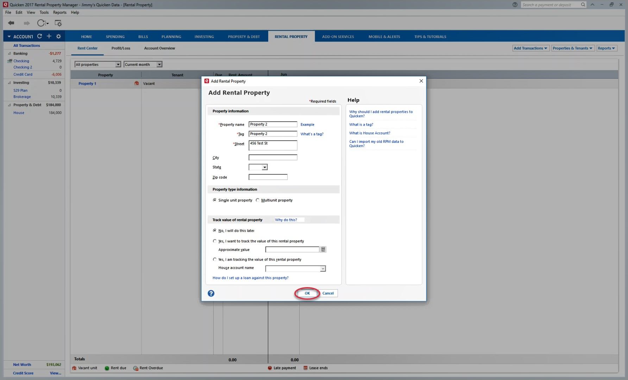The image size is (628, 380).
Task: Click the refresh accounts icon in sidebar header
Action: (40, 36)
